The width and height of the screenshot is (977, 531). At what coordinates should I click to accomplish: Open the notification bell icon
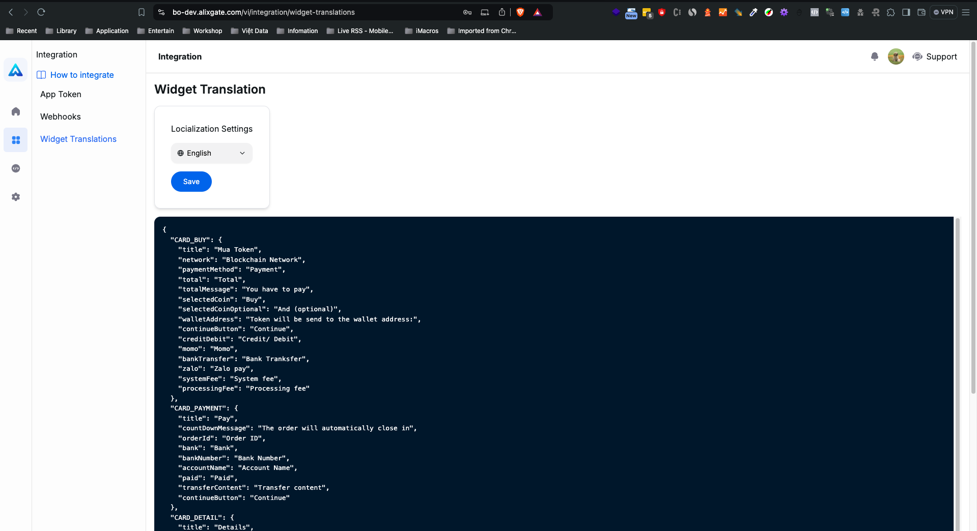(x=875, y=56)
